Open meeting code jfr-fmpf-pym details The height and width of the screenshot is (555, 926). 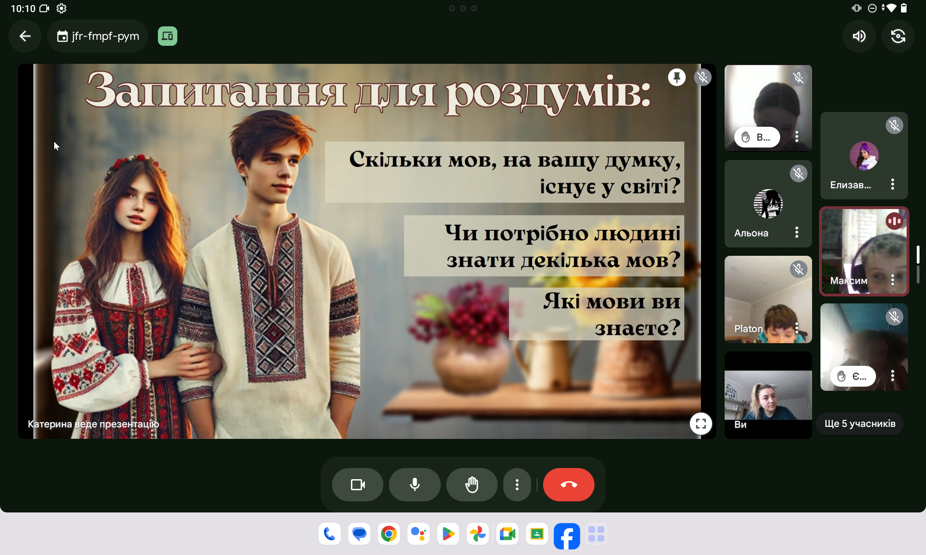[x=98, y=36]
